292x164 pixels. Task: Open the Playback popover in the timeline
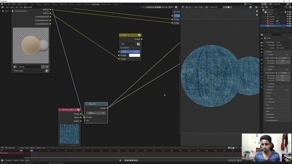(9, 160)
